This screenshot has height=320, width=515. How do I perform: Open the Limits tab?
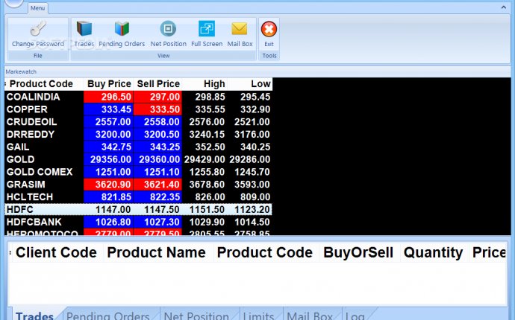coord(258,316)
